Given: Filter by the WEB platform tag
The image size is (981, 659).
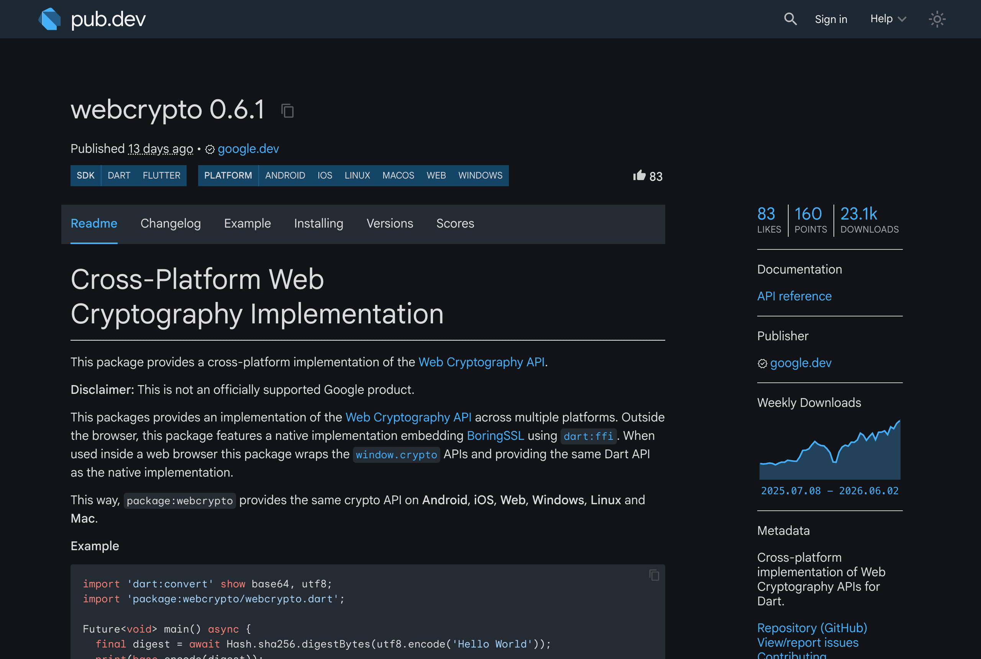Looking at the screenshot, I should (x=436, y=175).
